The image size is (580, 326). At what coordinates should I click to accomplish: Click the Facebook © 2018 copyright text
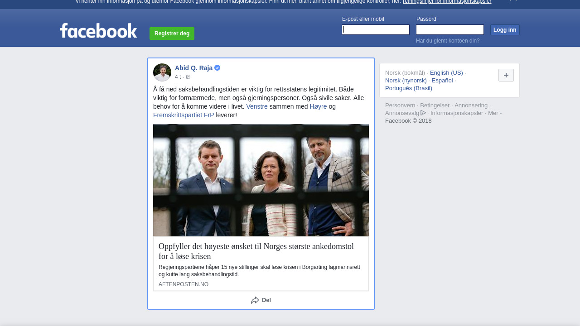[408, 120]
